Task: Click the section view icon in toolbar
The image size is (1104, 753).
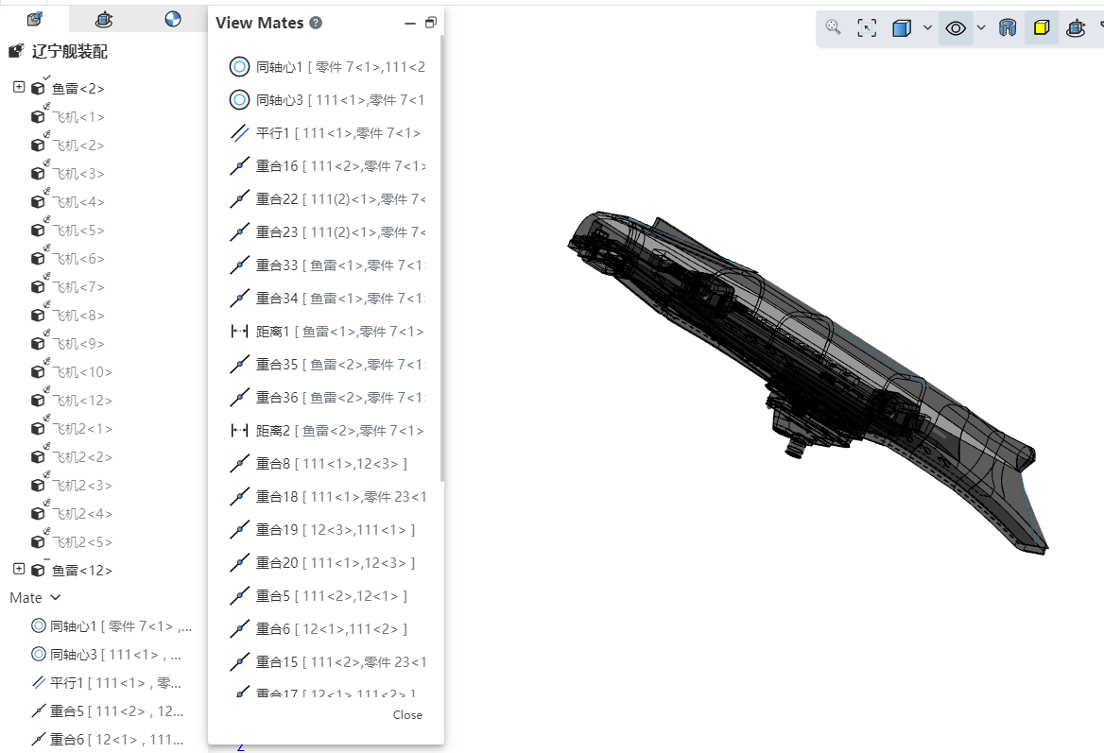Action: click(1008, 27)
